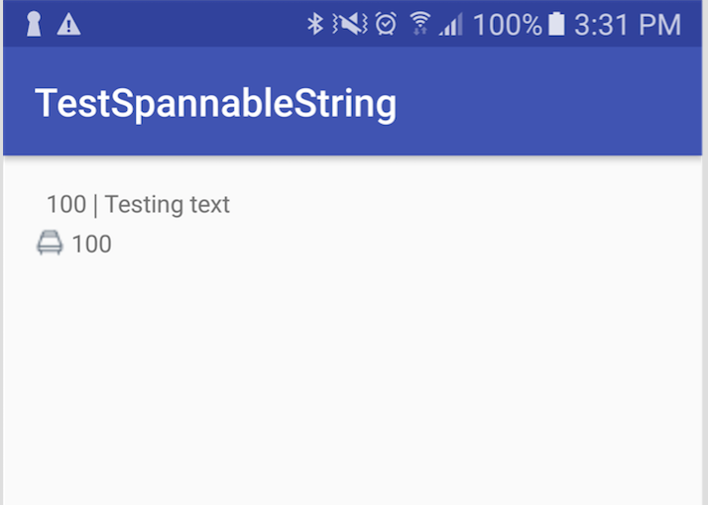This screenshot has height=505, width=708.
Task: Click the car icon beside 100
Action: tap(50, 243)
